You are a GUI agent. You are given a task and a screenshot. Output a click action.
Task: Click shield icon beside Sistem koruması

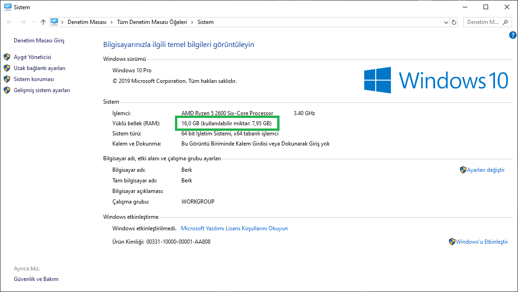coord(7,79)
